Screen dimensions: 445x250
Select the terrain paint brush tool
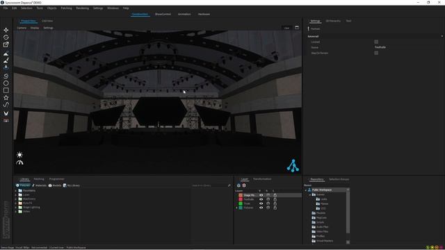coord(6,60)
